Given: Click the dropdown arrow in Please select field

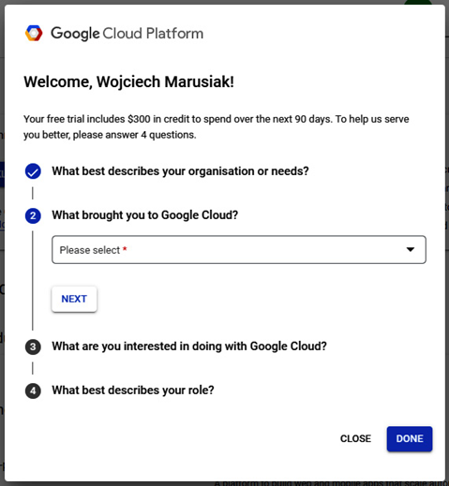Looking at the screenshot, I should coord(411,249).
